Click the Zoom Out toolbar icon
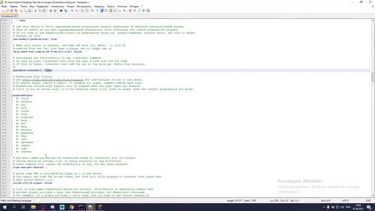 pyautogui.click(x=76, y=11)
